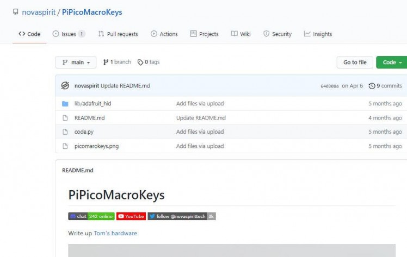407x257 pixels.
Task: Click the picomarokeys.png file icon
Action: [65, 146]
